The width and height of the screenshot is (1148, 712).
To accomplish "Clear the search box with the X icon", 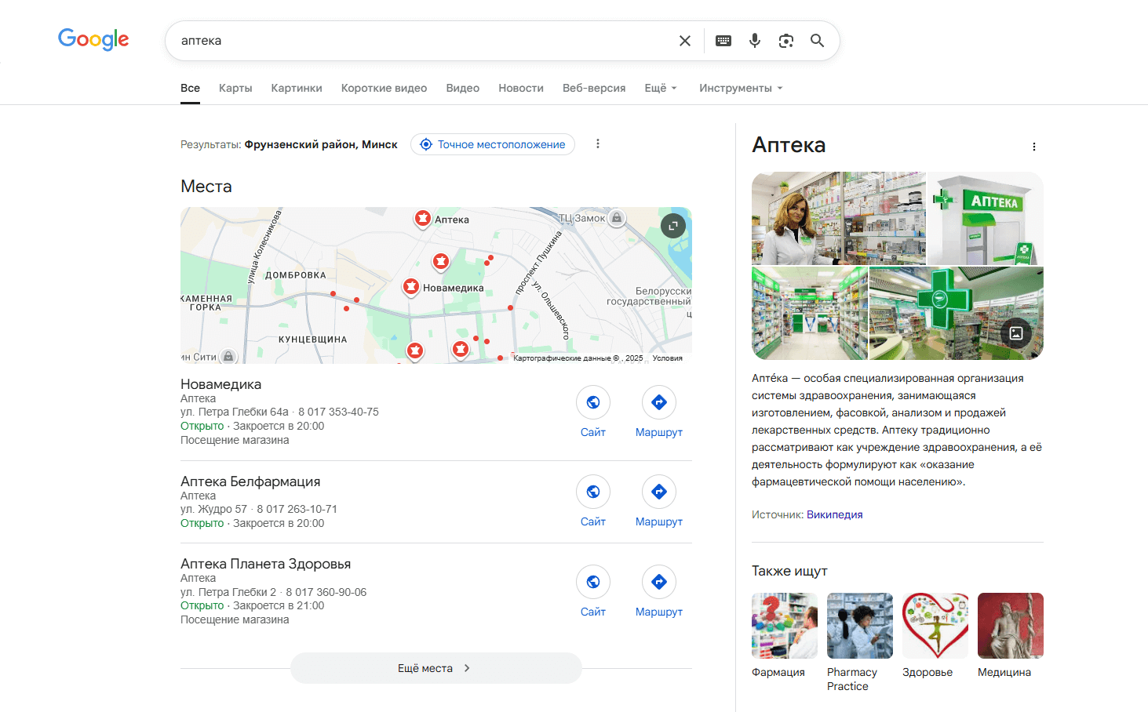I will pos(685,41).
